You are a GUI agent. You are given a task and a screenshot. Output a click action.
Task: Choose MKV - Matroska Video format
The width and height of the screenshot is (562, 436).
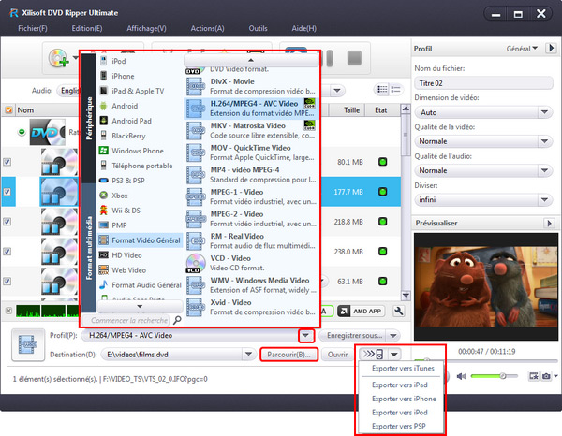point(251,130)
